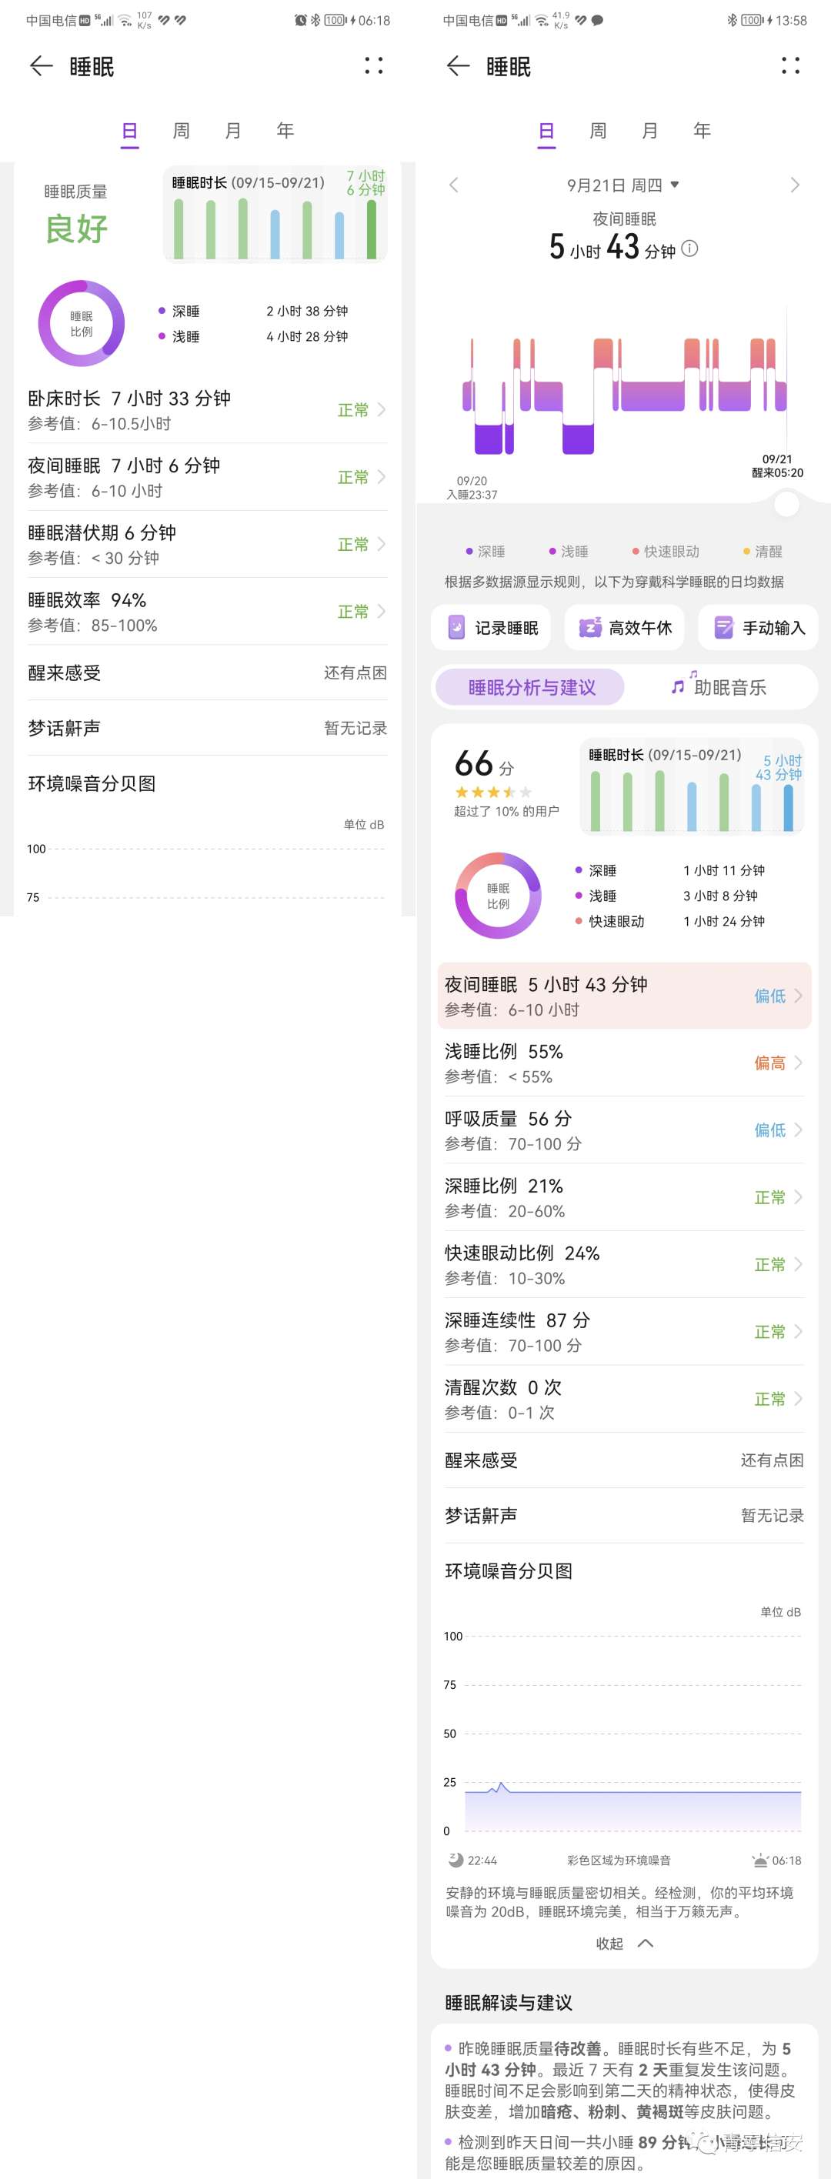Open four-dot menu in left screen
Viewport: 831px width, 2179px height.
click(373, 65)
